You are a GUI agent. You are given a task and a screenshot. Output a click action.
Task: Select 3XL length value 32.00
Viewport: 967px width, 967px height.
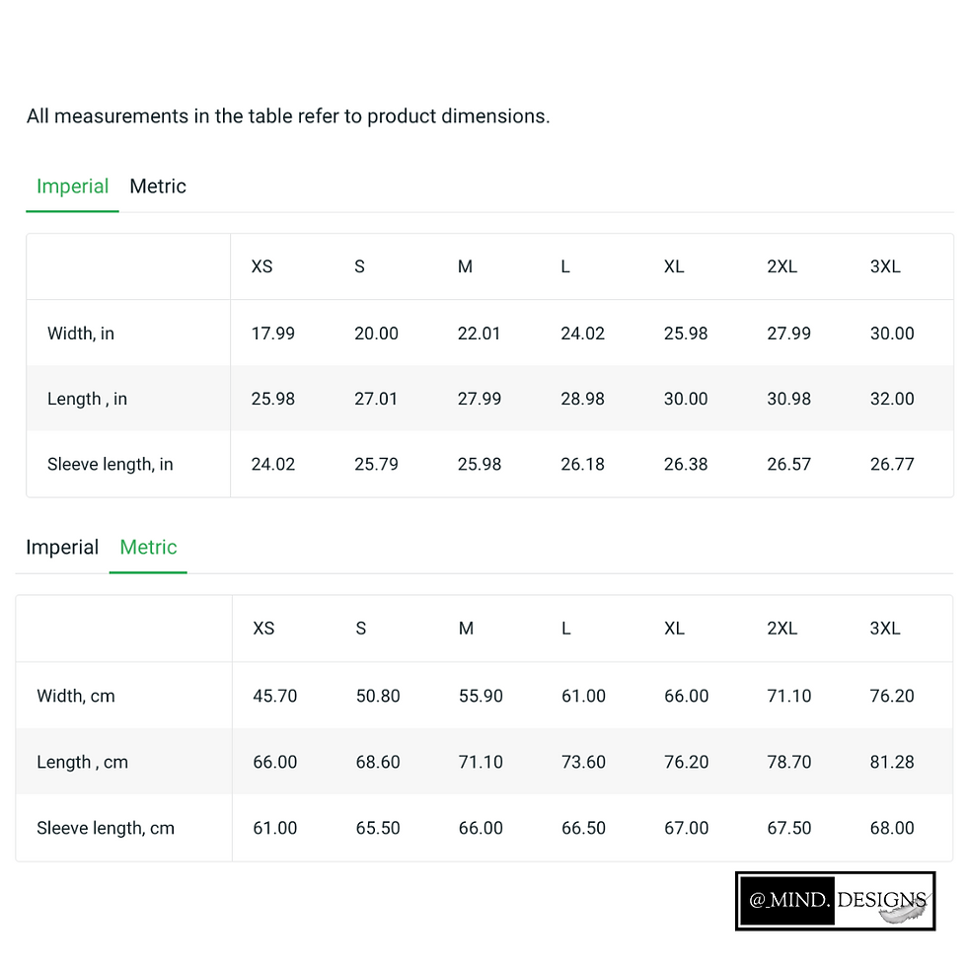892,399
